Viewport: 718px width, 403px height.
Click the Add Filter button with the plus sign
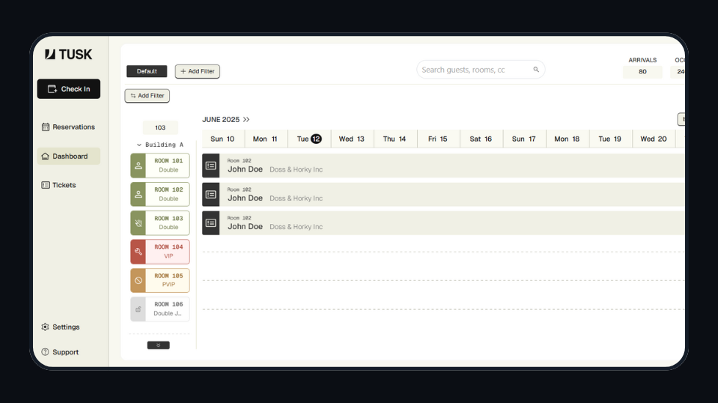coord(197,71)
